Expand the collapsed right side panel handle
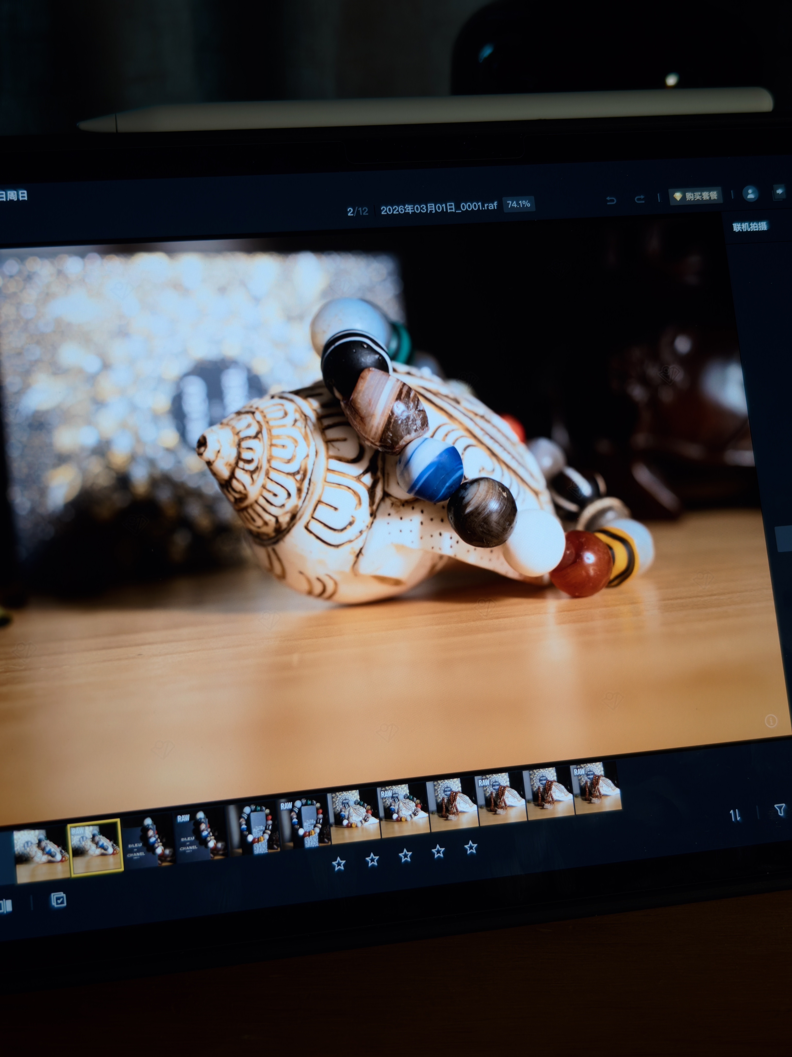 click(x=783, y=539)
